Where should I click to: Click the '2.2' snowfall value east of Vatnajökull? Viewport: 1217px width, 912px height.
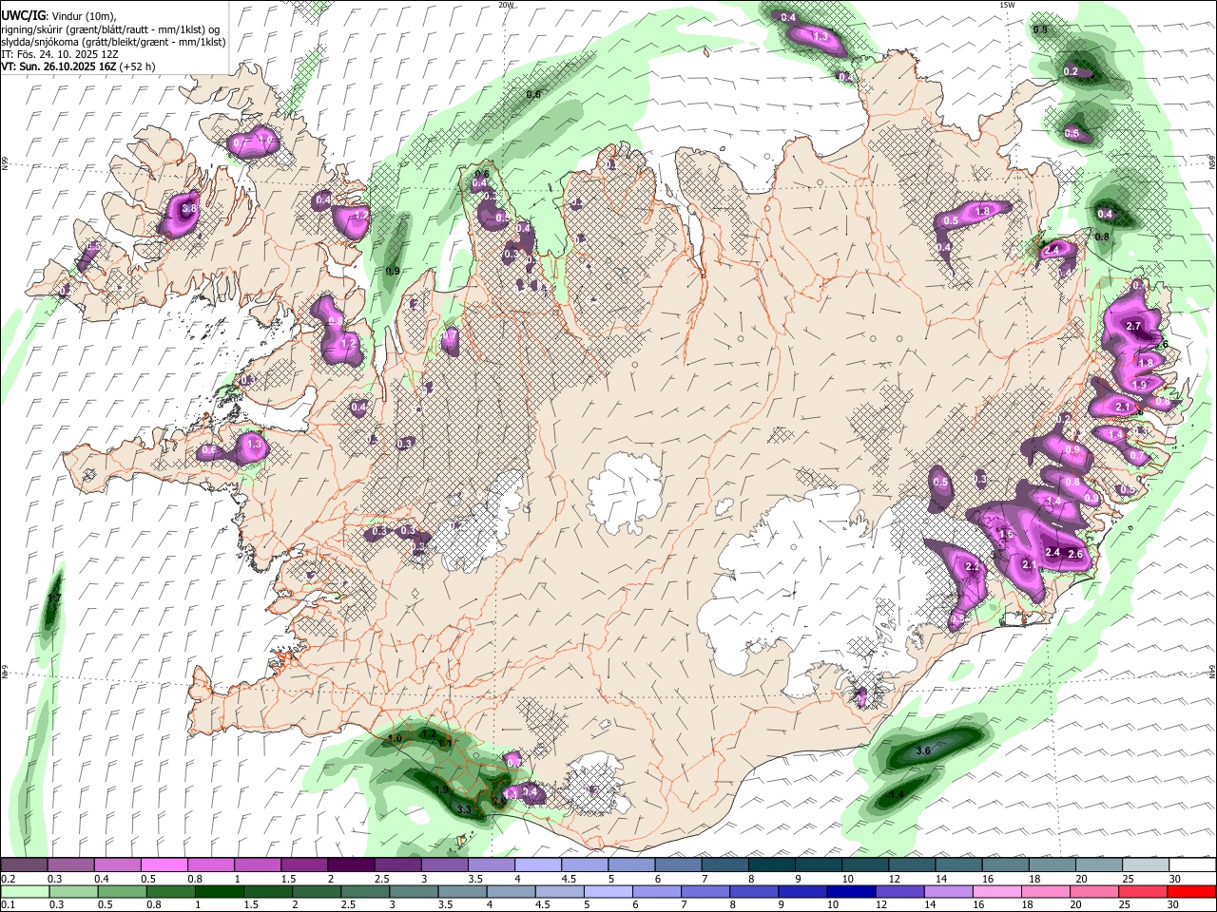pyautogui.click(x=972, y=567)
